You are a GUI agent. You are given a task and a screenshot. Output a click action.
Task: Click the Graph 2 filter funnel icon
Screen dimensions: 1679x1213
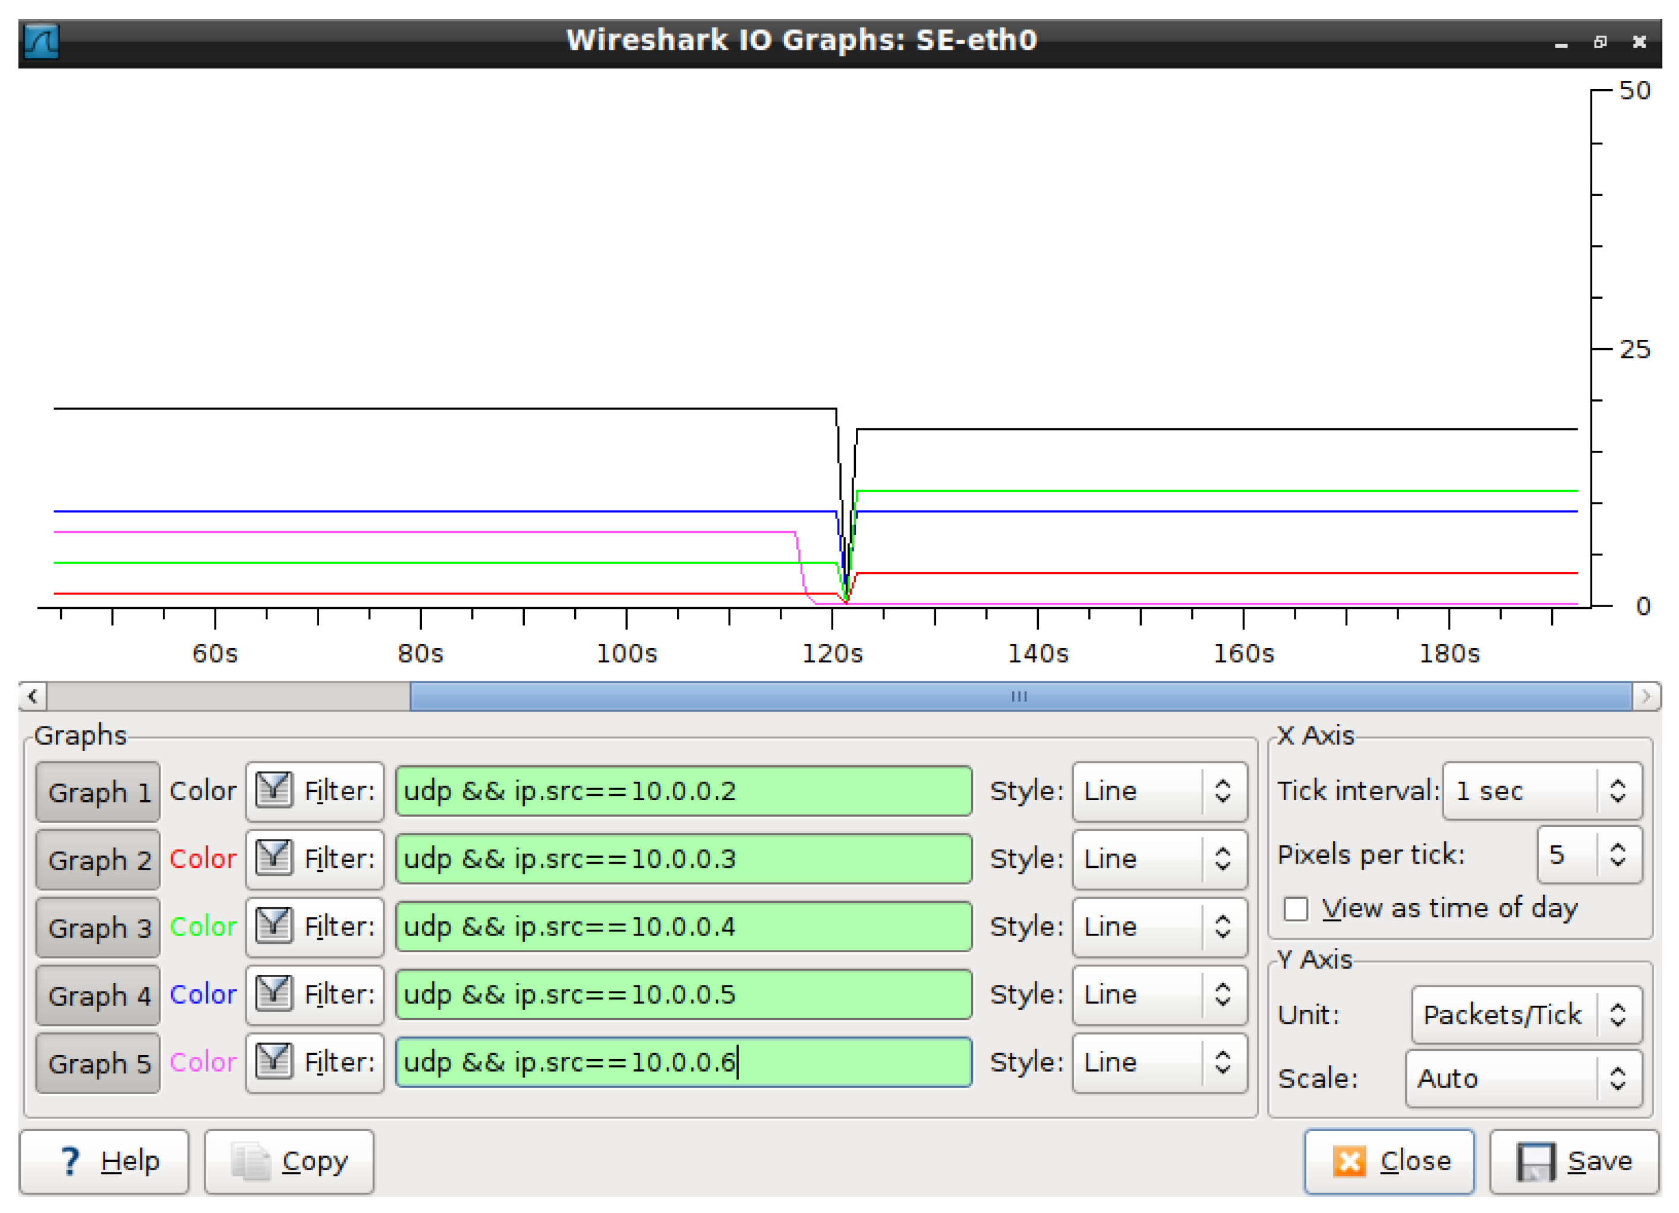pyautogui.click(x=273, y=858)
